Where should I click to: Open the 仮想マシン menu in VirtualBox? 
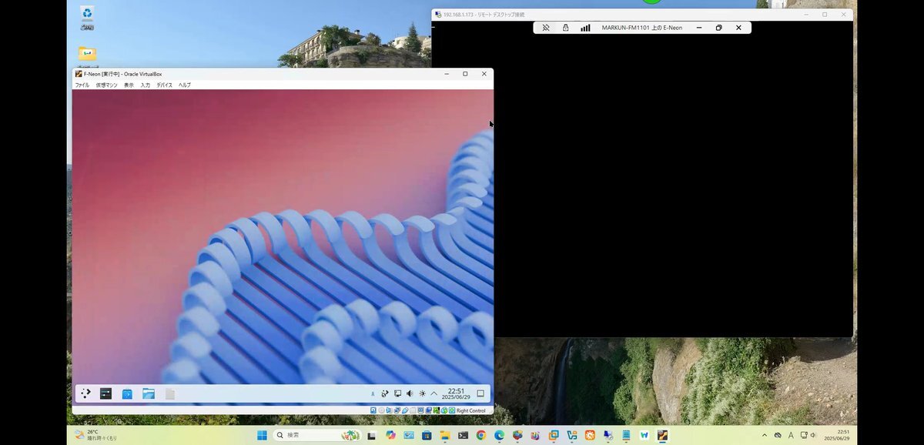tap(107, 85)
